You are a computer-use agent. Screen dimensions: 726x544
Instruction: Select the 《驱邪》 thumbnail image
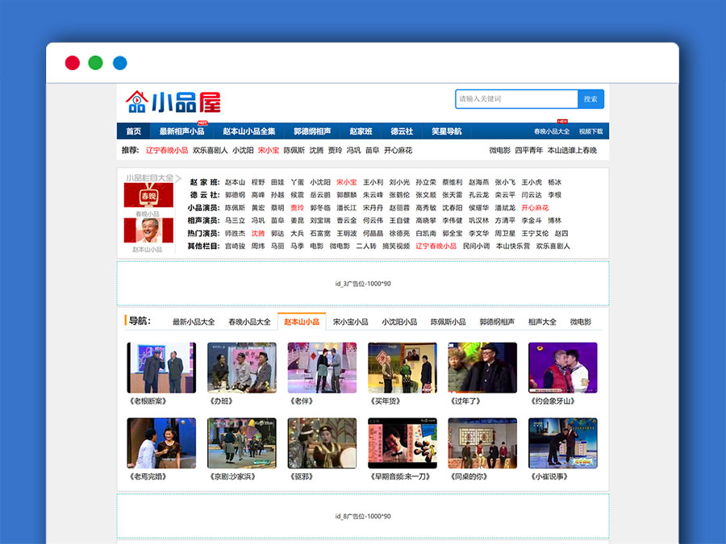click(322, 442)
